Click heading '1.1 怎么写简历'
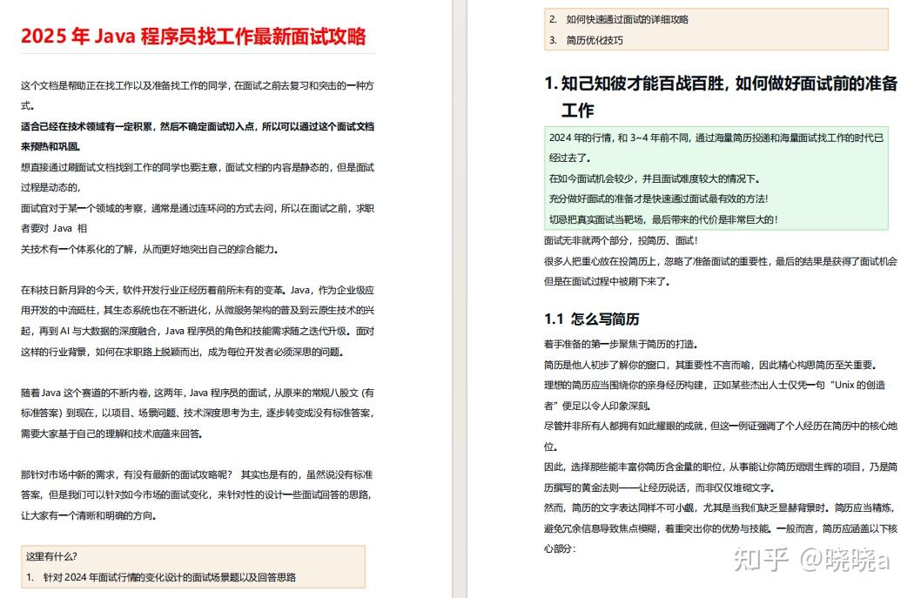914x598 pixels. [x=592, y=319]
